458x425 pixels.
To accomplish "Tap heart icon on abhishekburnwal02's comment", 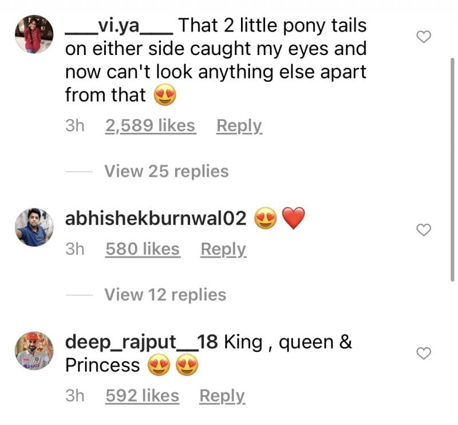I will click(x=423, y=230).
